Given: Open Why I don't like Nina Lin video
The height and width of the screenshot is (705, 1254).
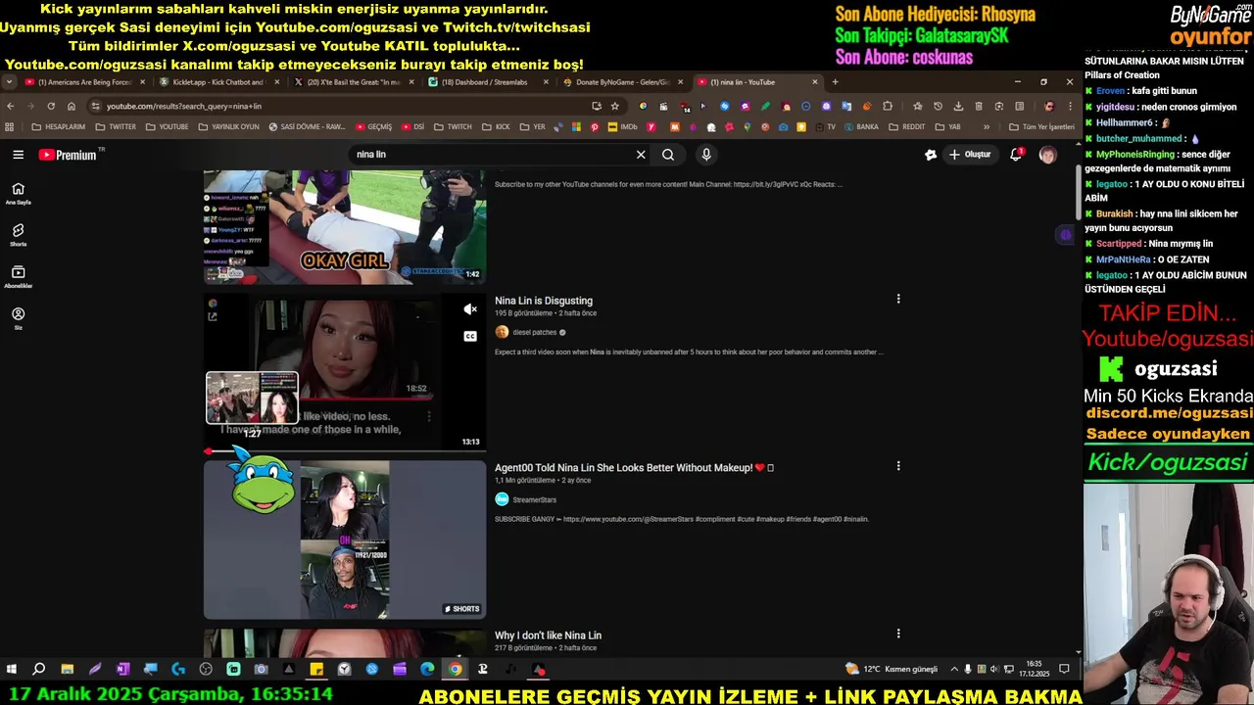Looking at the screenshot, I should coord(548,635).
